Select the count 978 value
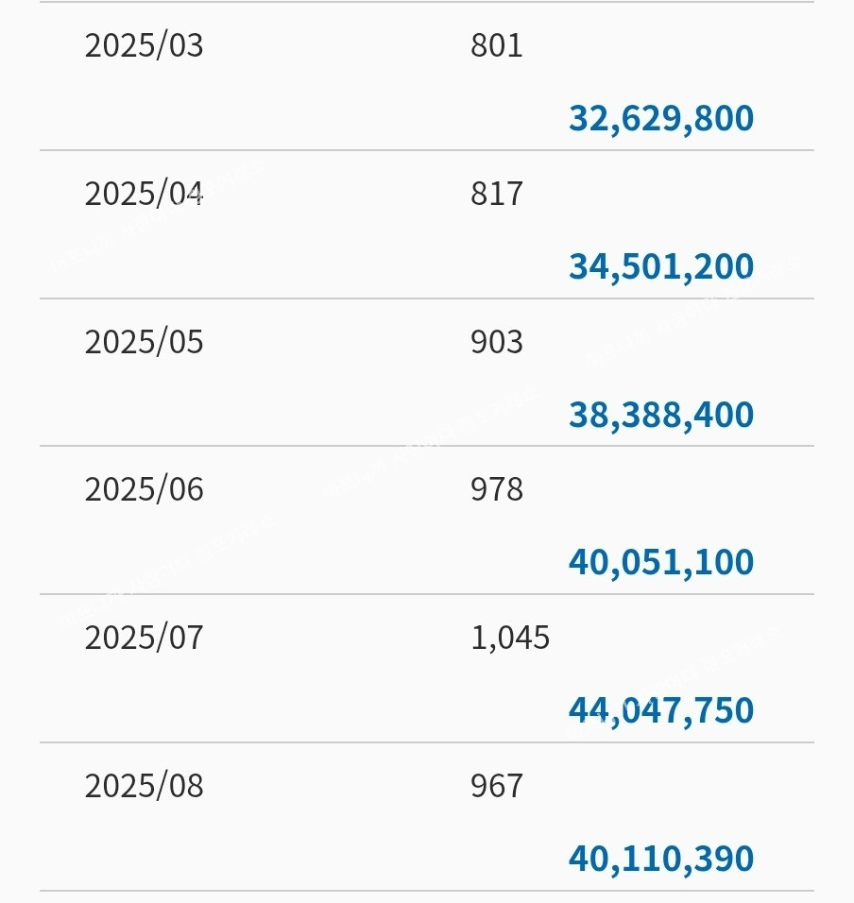Screen dimensions: 854x903 [496, 490]
